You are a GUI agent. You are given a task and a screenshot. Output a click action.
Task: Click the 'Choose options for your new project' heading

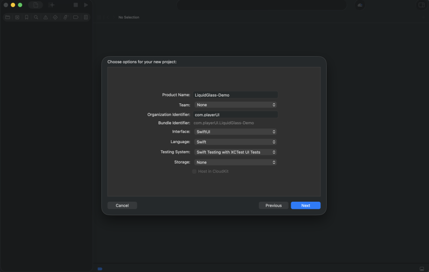142,62
